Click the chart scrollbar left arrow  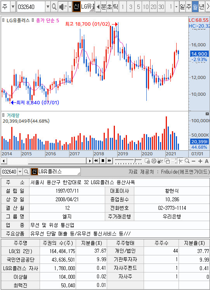coord(3,161)
